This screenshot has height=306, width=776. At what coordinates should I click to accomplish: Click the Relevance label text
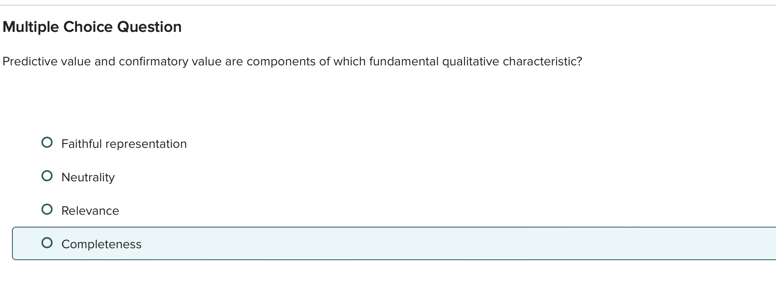click(x=90, y=211)
